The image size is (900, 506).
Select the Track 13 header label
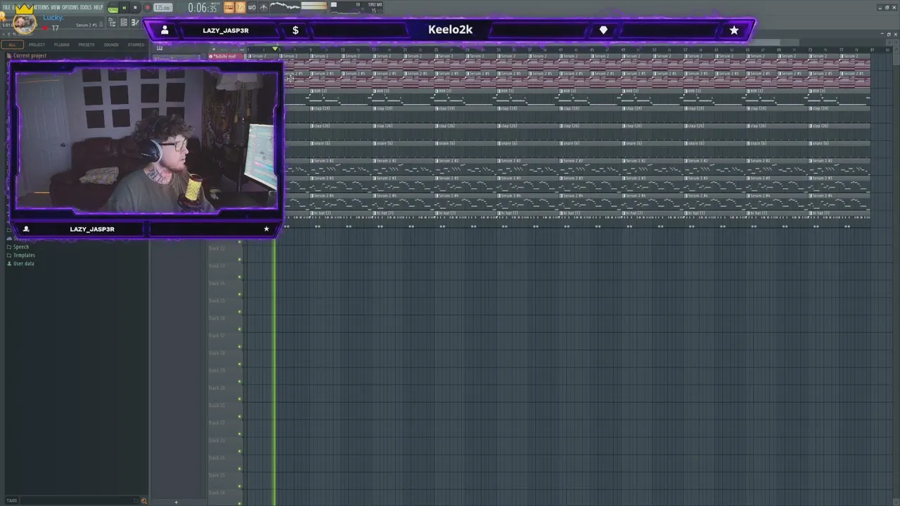click(x=217, y=266)
